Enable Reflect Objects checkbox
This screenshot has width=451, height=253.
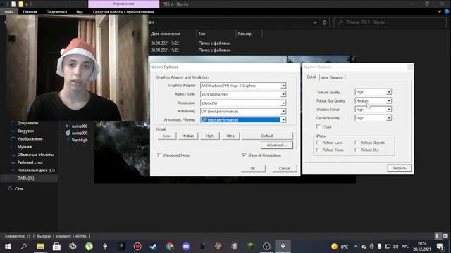pos(357,143)
